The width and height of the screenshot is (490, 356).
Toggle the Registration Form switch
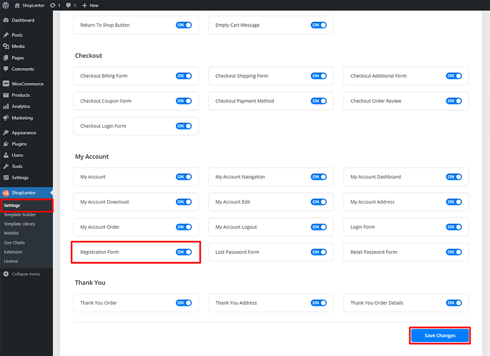click(184, 252)
